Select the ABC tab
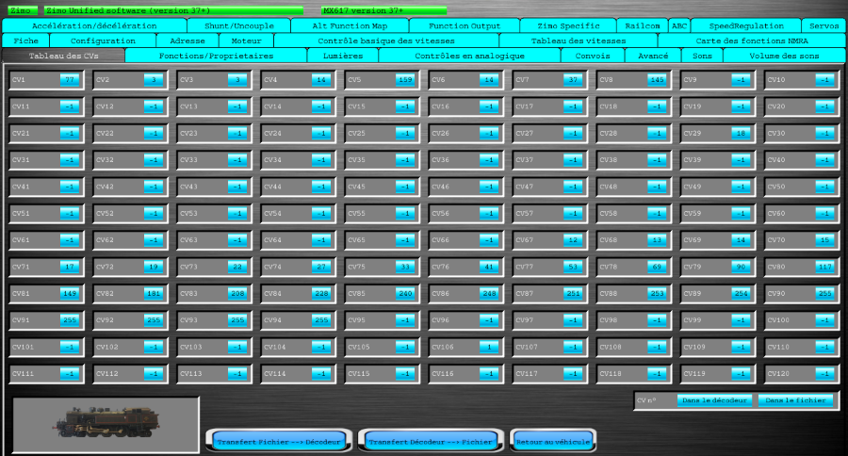 [x=679, y=25]
